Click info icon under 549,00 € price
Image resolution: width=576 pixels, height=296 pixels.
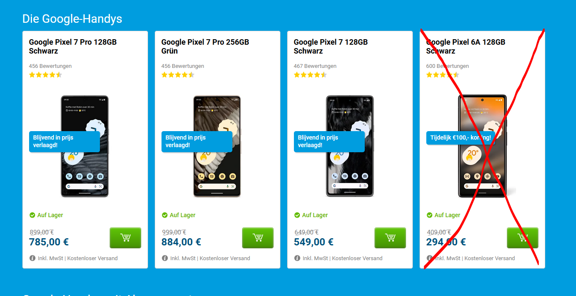[297, 258]
